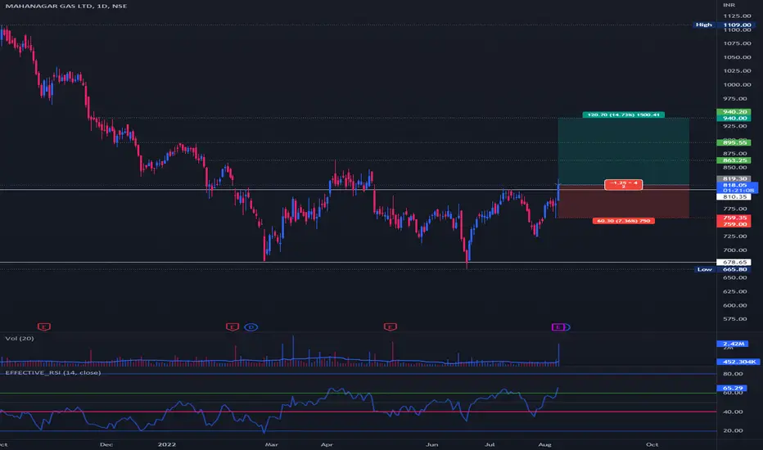Click the 2022 label on the time axis
The width and height of the screenshot is (763, 450).
(x=167, y=444)
